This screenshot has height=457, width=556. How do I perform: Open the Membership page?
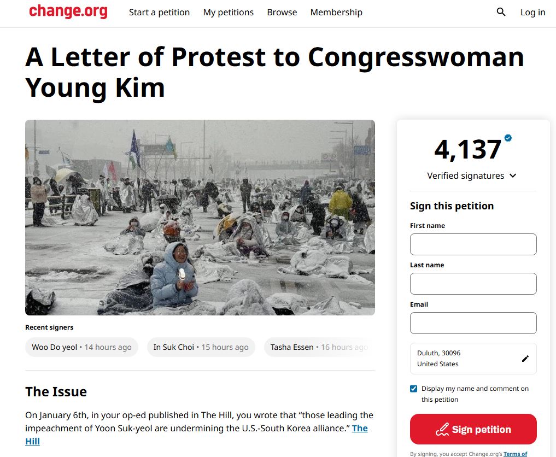pyautogui.click(x=336, y=12)
